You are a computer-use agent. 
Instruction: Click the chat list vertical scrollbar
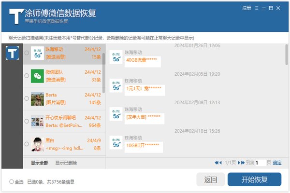point(103,72)
